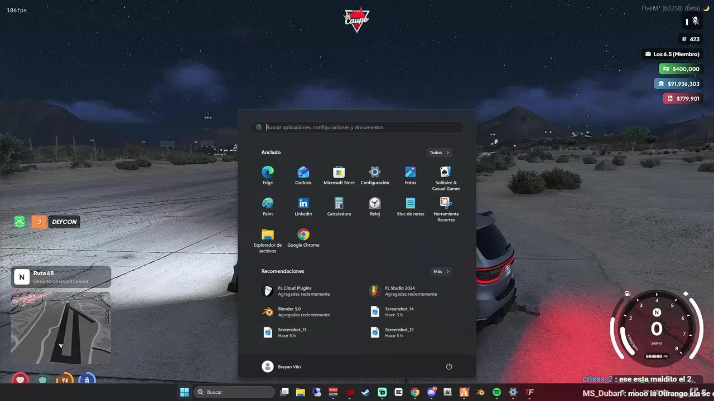Launch Calculadora app

point(339,206)
